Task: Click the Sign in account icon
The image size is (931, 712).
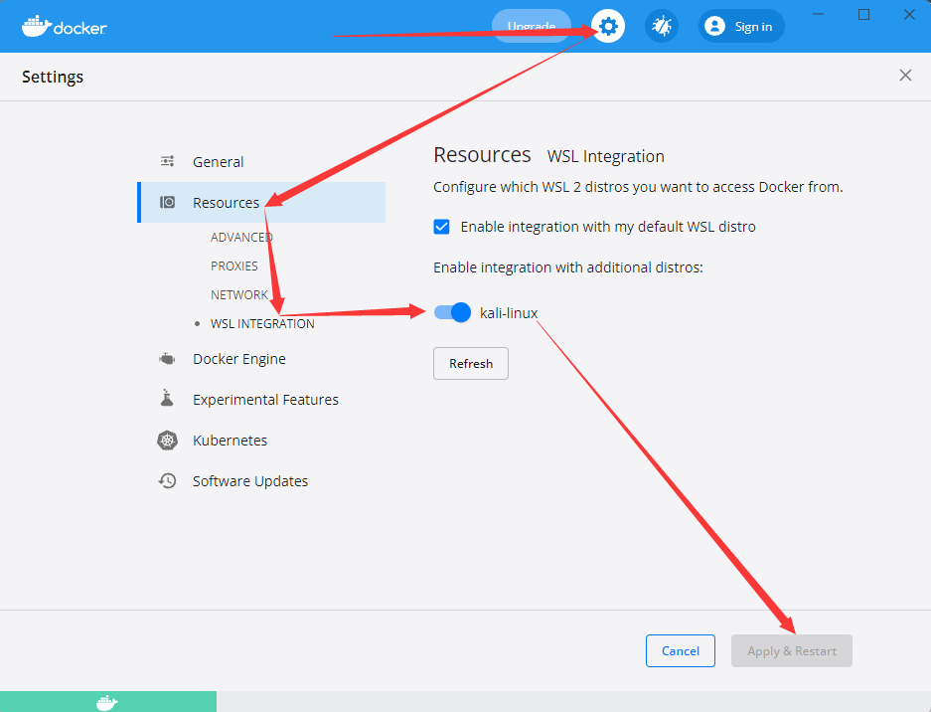Action: coord(714,26)
